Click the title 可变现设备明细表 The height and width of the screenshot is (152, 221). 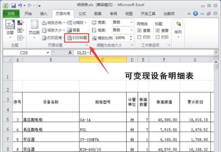point(159,76)
